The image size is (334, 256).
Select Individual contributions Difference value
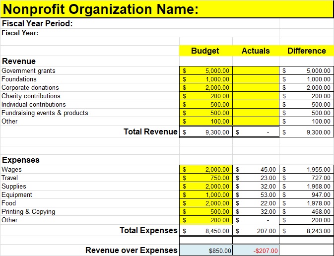click(306, 105)
